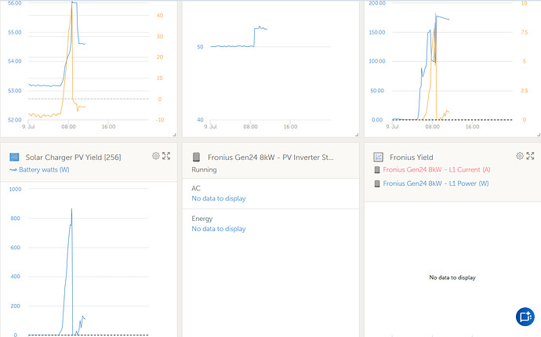The height and width of the screenshot is (337, 541).
Task: Click the Running status text
Action: pos(204,170)
